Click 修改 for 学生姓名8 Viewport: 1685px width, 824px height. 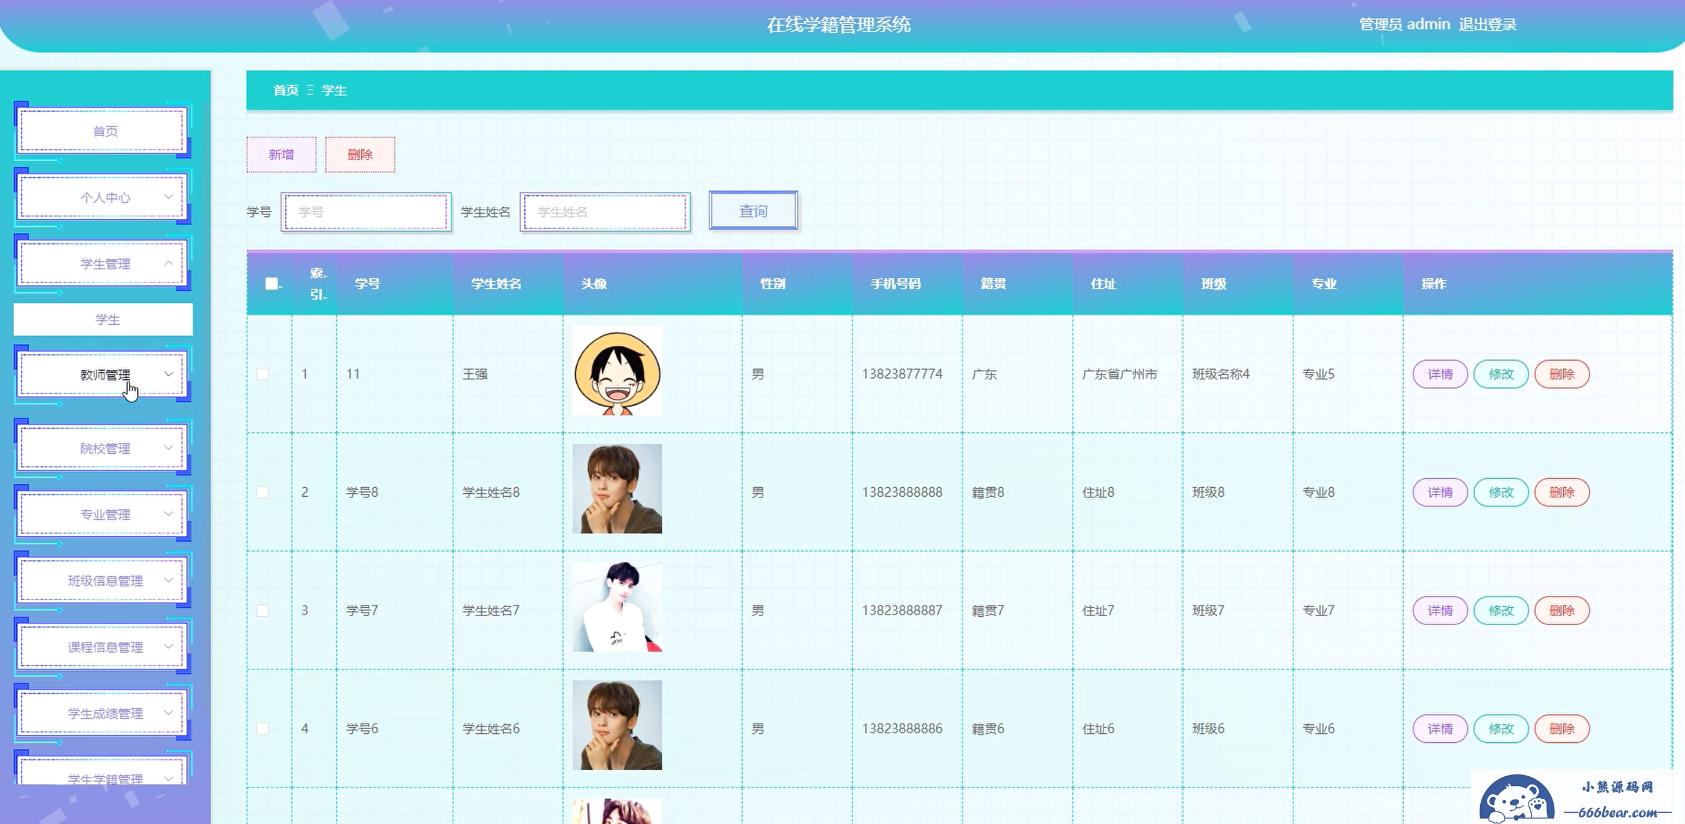[x=1500, y=493]
